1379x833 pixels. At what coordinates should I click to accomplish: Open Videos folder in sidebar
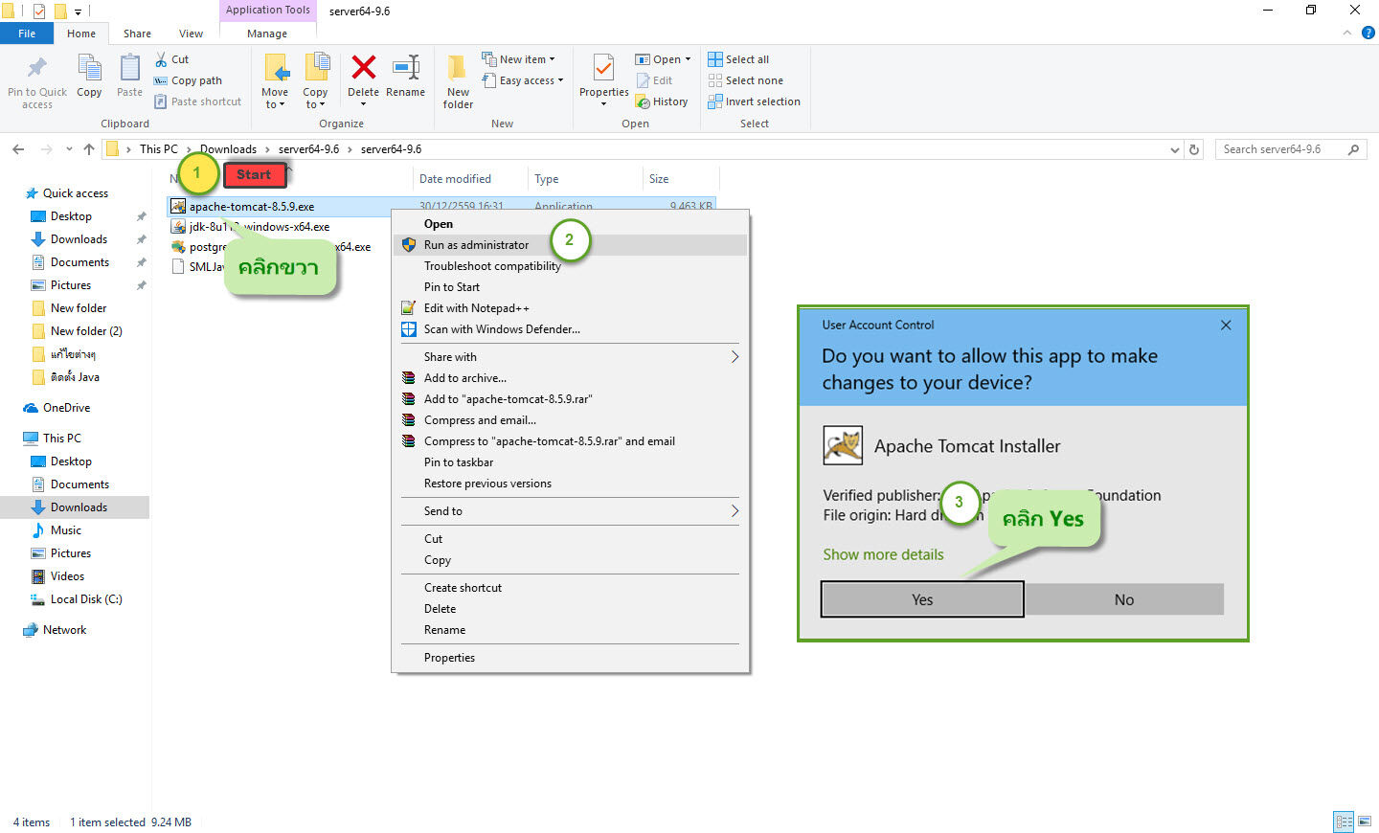(x=67, y=576)
